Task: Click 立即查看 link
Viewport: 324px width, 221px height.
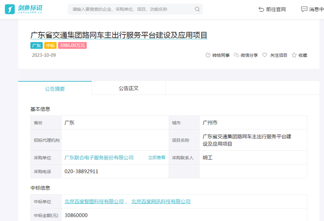Action: pos(156,158)
